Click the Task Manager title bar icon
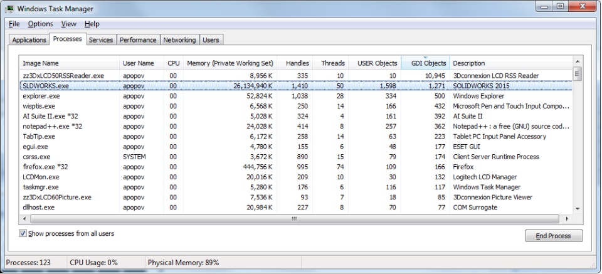This screenshot has width=602, height=274. (9, 8)
